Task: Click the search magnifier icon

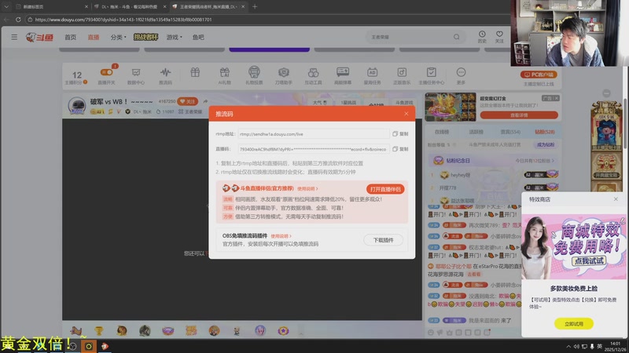Action: pyautogui.click(x=457, y=37)
